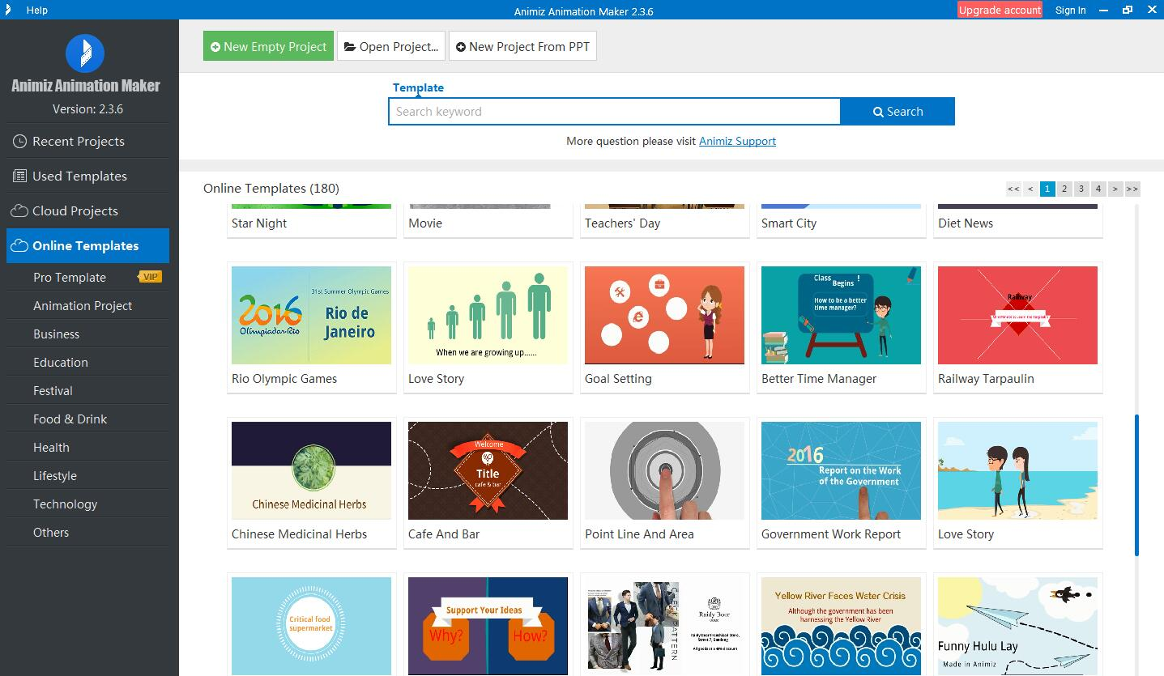1164x676 pixels.
Task: Click the template list vertical scrollbar
Action: [1136, 484]
